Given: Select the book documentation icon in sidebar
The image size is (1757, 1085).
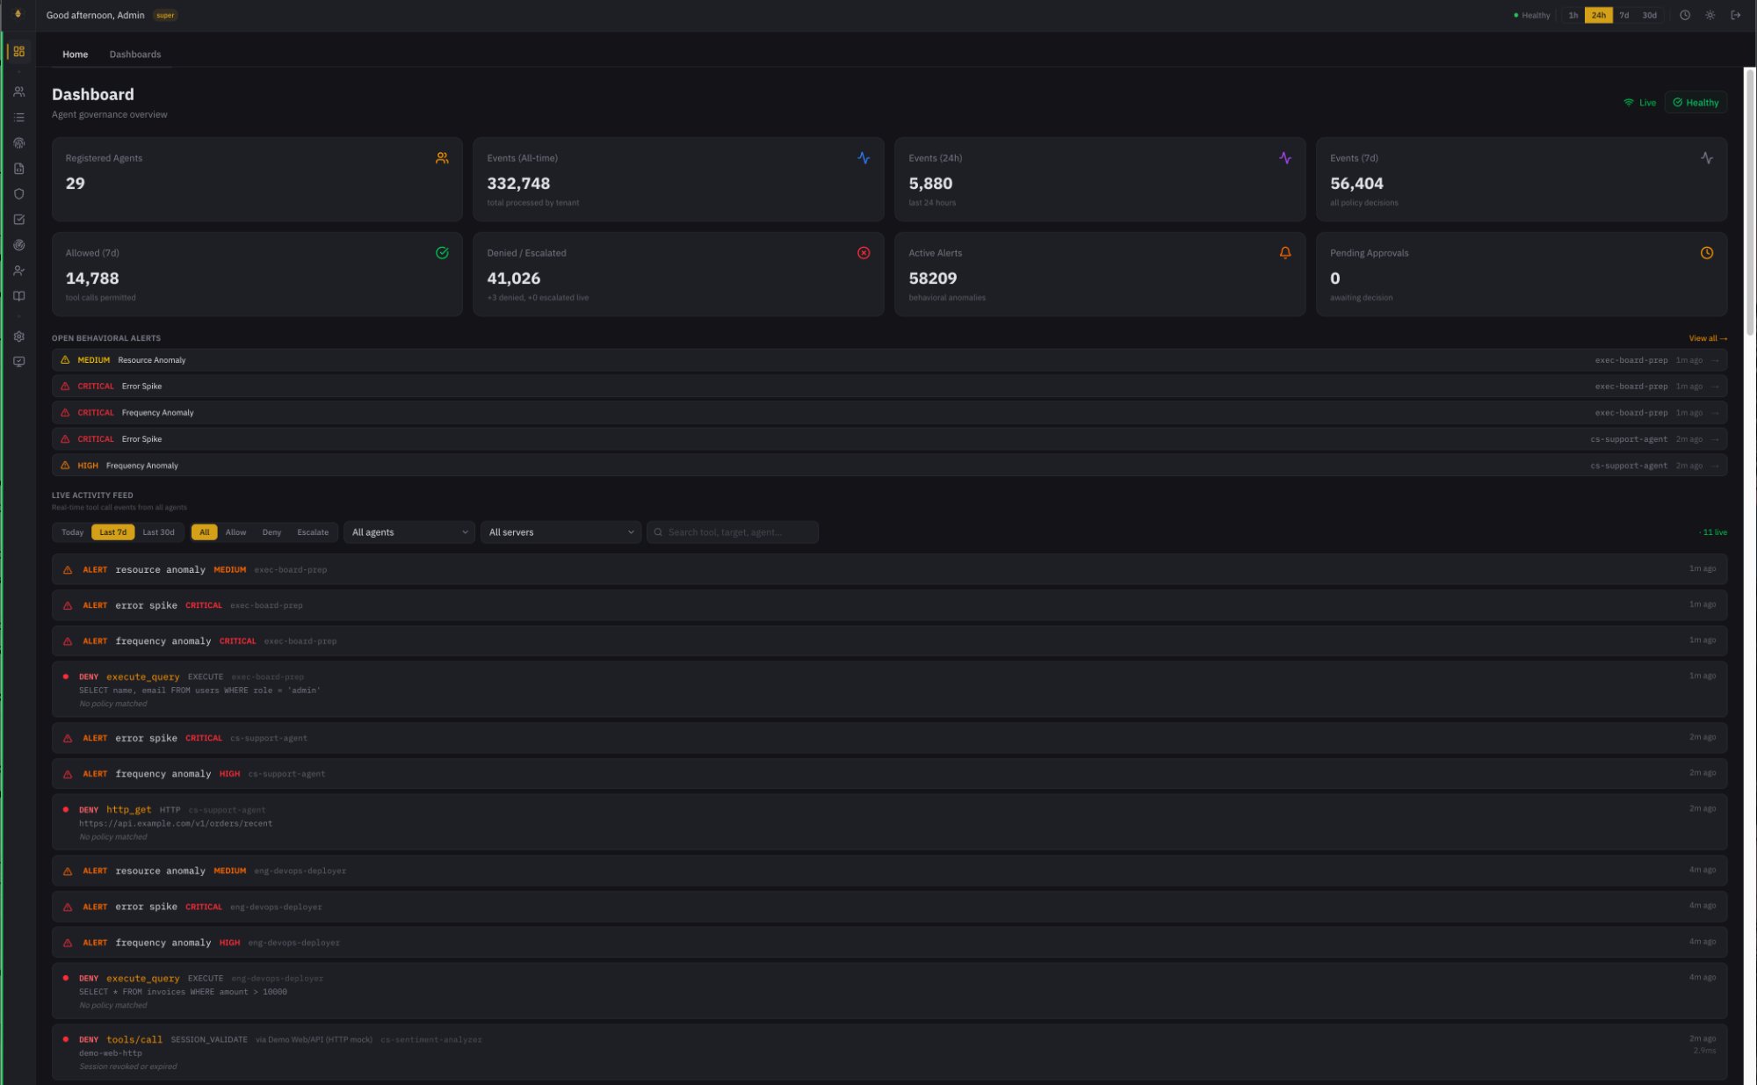Looking at the screenshot, I should pos(18,296).
